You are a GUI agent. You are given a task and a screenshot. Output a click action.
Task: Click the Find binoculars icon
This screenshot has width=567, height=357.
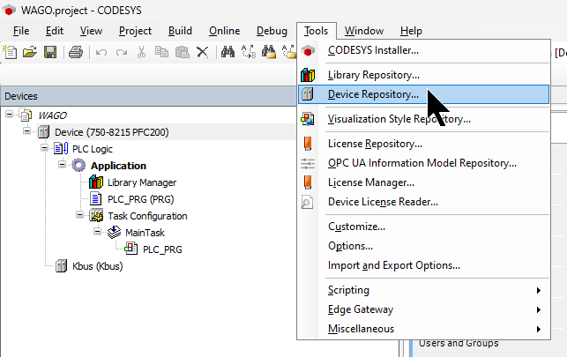pyautogui.click(x=228, y=52)
